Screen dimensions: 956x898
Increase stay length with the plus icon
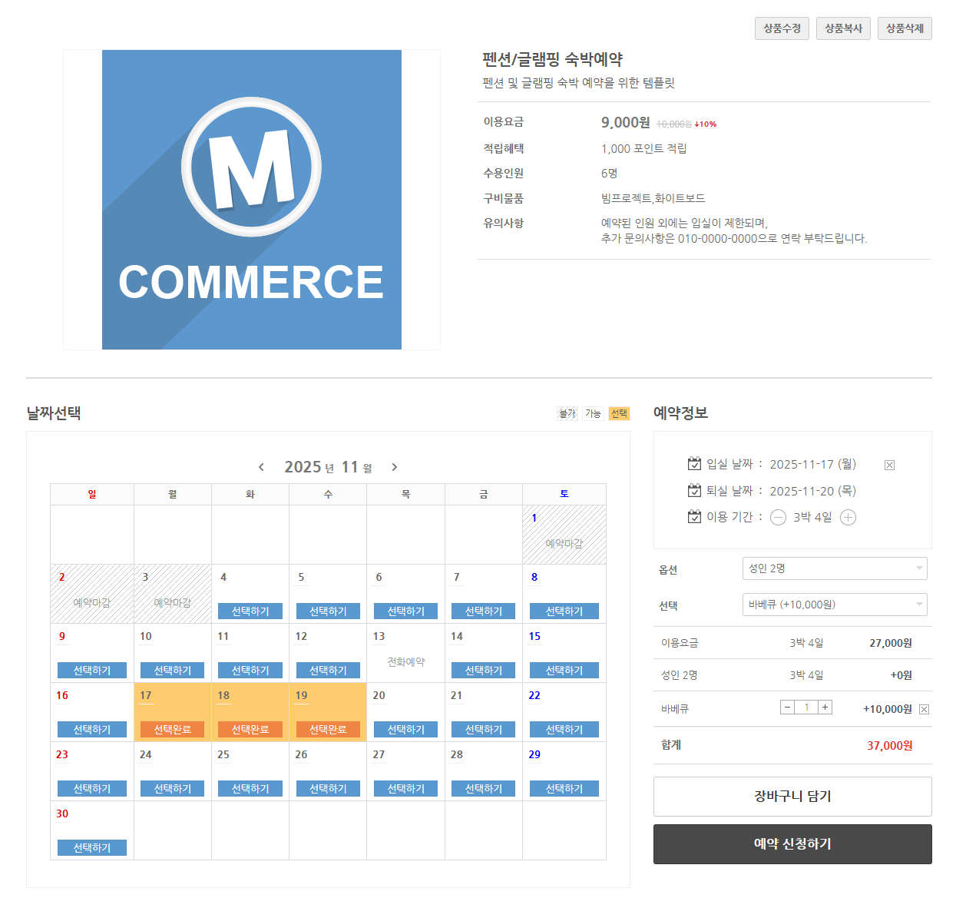pyautogui.click(x=848, y=517)
